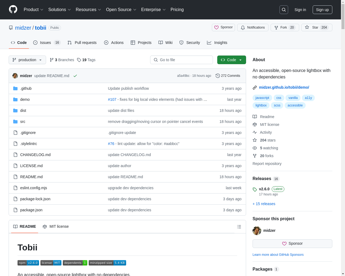Open the midzer owner link in repo title
This screenshot has width=345, height=276.
23,28
